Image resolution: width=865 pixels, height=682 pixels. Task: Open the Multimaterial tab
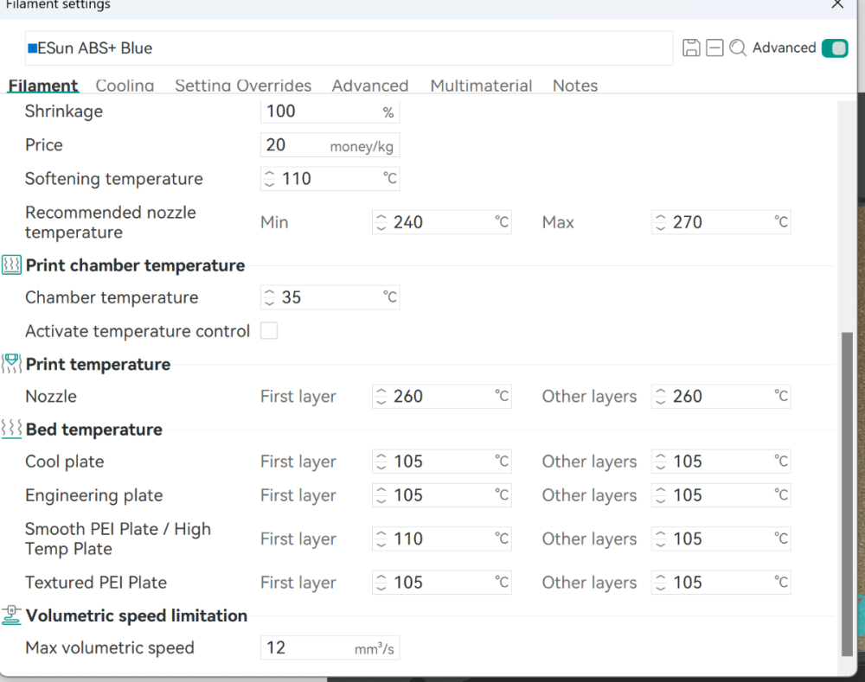coord(481,86)
